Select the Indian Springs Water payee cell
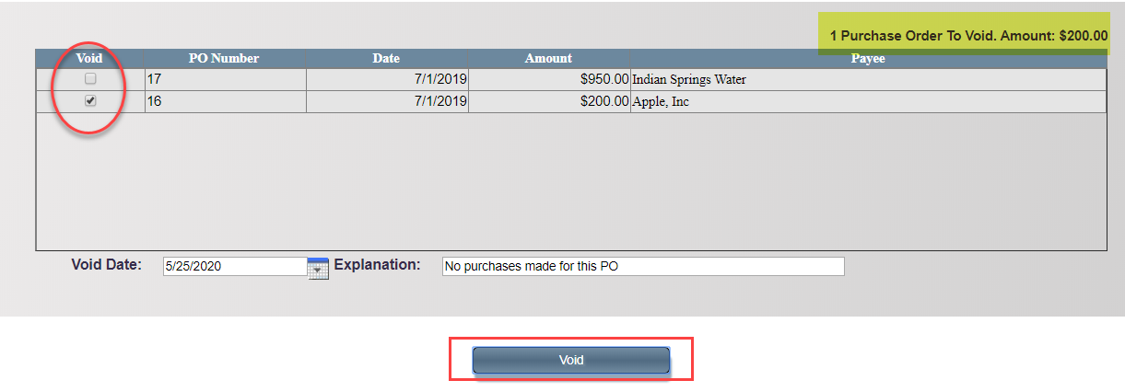The image size is (1125, 392). [688, 79]
